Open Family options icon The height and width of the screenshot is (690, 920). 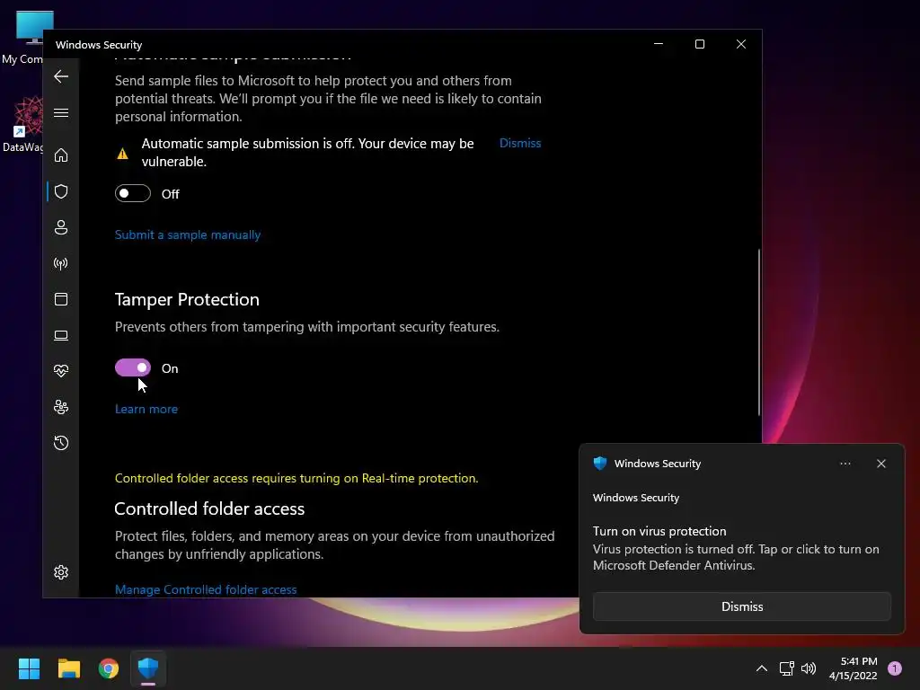(61, 407)
